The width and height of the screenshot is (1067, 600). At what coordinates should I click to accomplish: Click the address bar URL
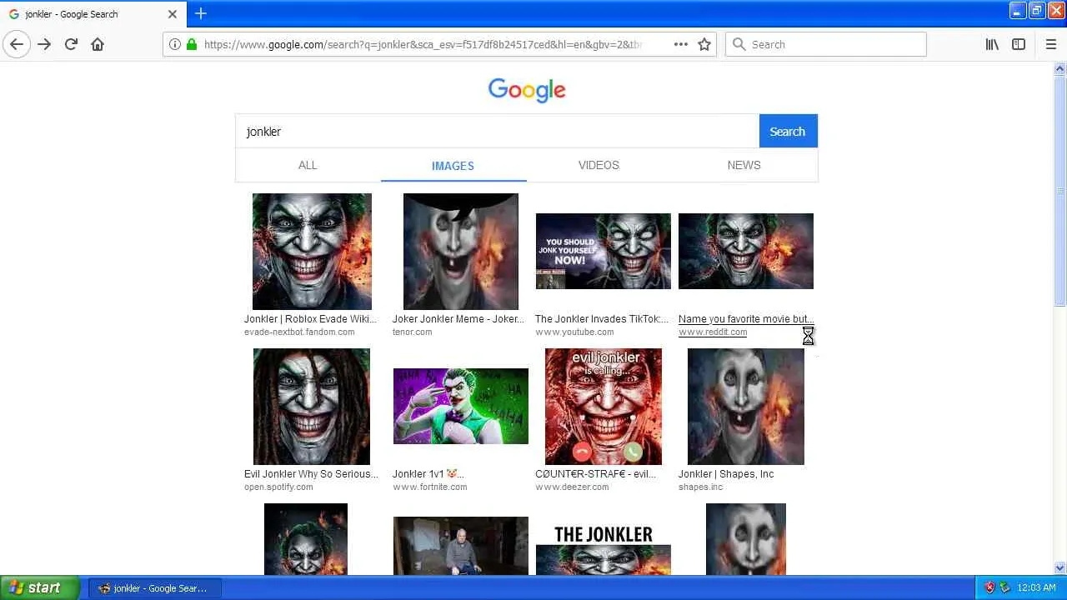[423, 44]
